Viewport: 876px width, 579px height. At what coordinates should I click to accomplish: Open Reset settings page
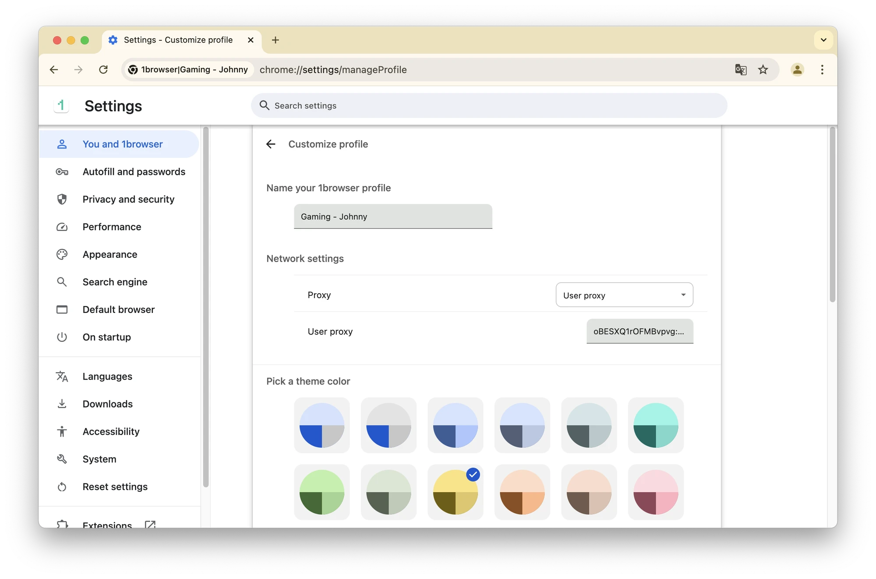pos(119,487)
